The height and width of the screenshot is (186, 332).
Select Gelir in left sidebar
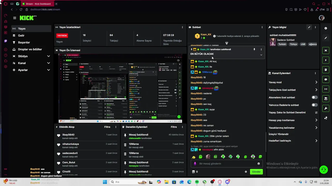(x=31, y=35)
